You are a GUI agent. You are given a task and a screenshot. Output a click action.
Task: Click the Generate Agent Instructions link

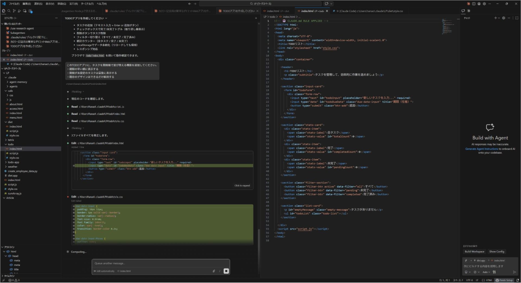pos(481,149)
